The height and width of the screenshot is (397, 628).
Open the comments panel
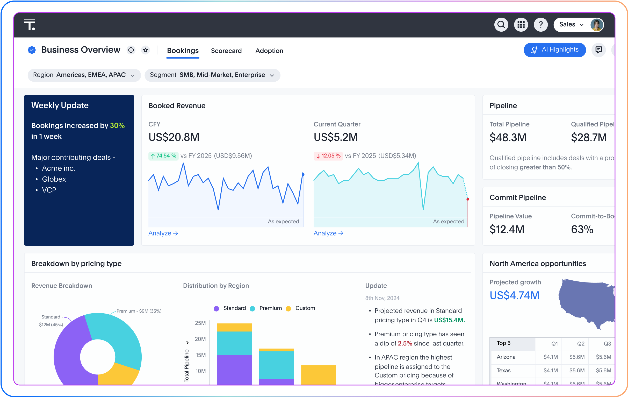point(598,50)
